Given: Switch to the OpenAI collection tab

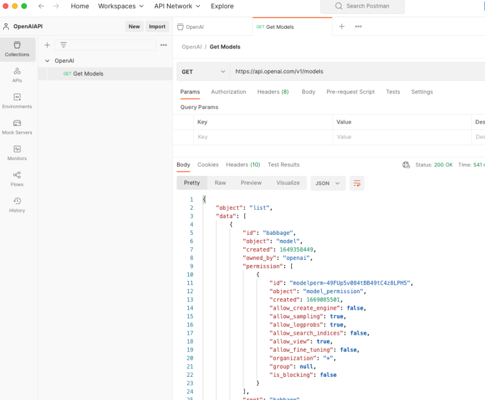Looking at the screenshot, I should pos(213,27).
